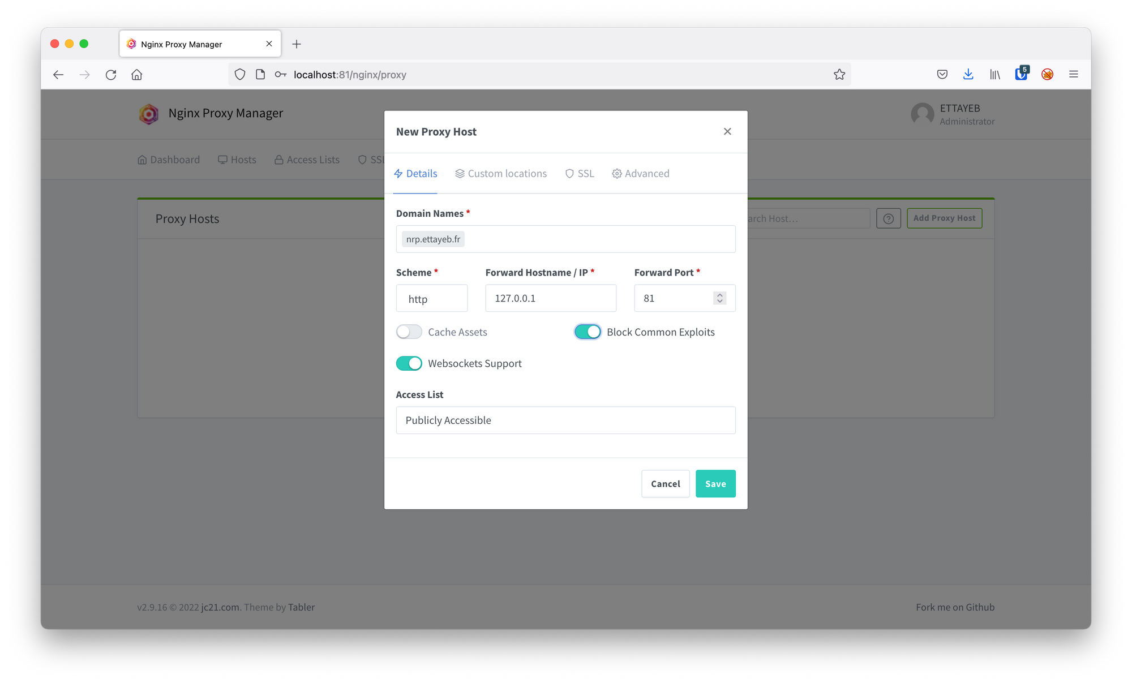Open the library bookshelf icon
The width and height of the screenshot is (1132, 683).
coord(995,75)
